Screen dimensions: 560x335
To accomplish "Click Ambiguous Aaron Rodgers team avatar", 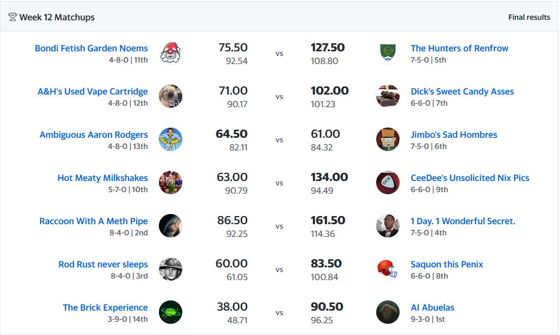I will (170, 139).
